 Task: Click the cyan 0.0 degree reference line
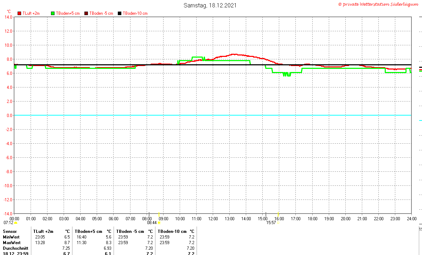[212, 115]
